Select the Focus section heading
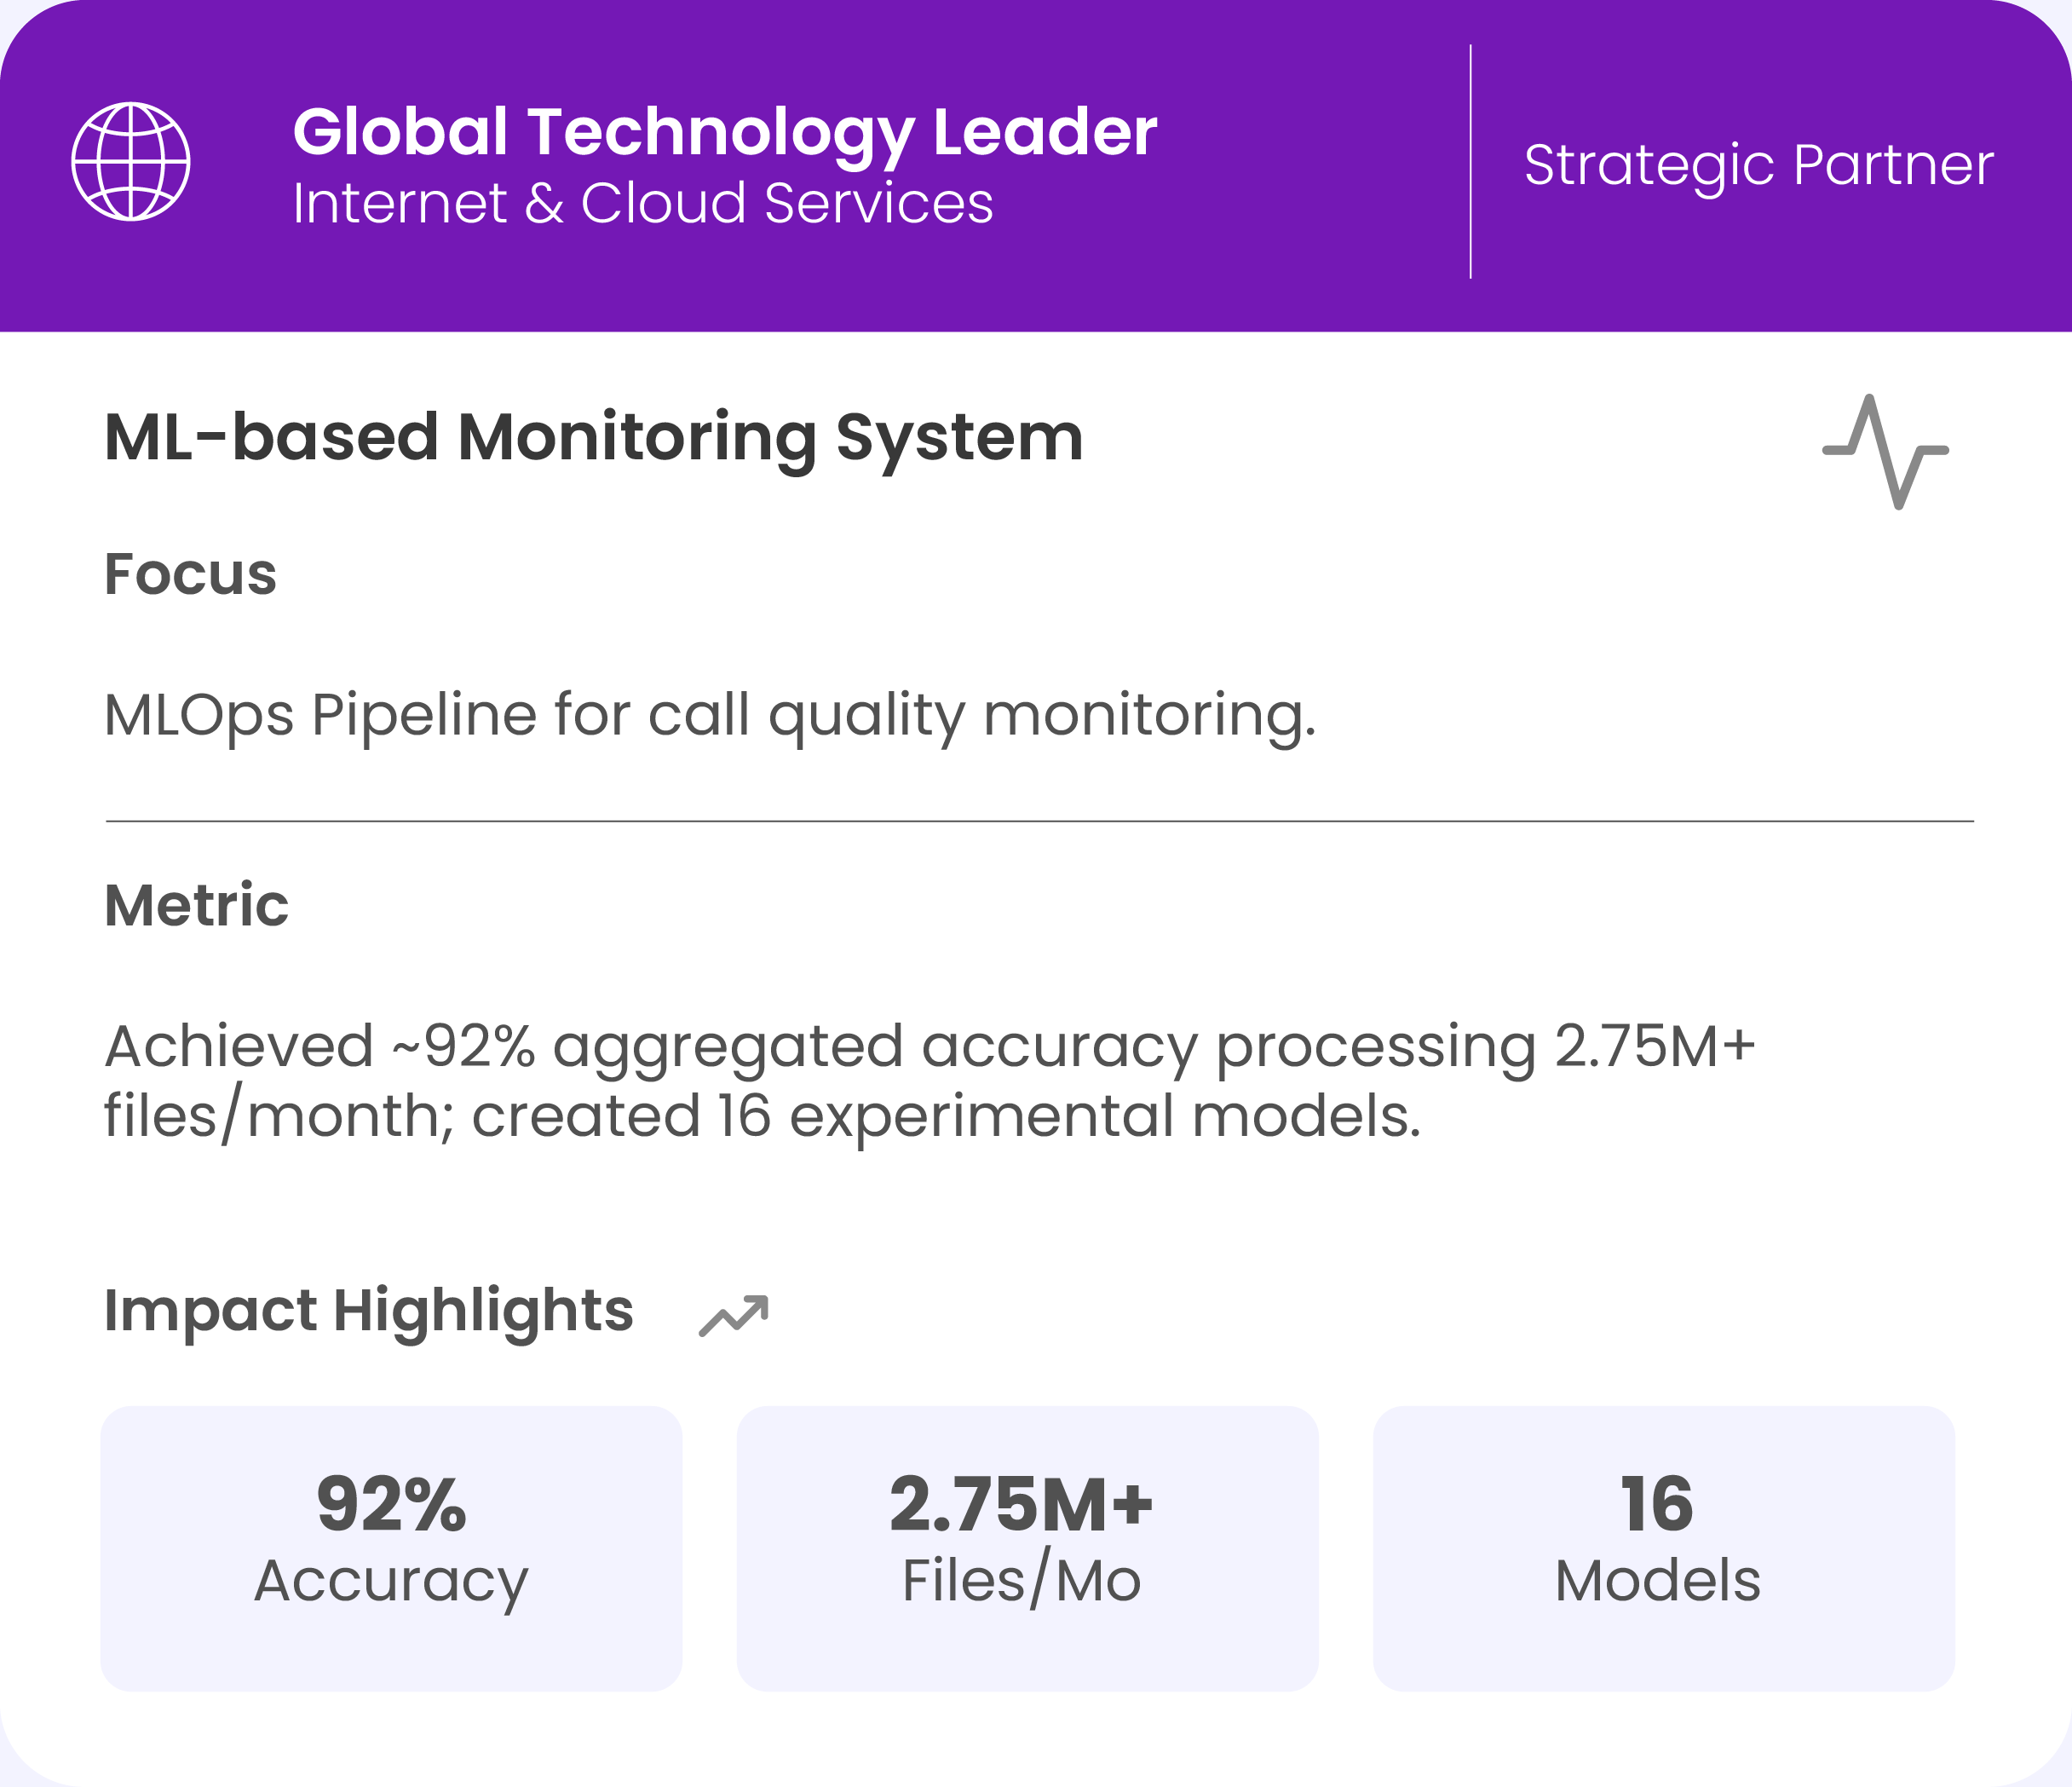 [190, 575]
